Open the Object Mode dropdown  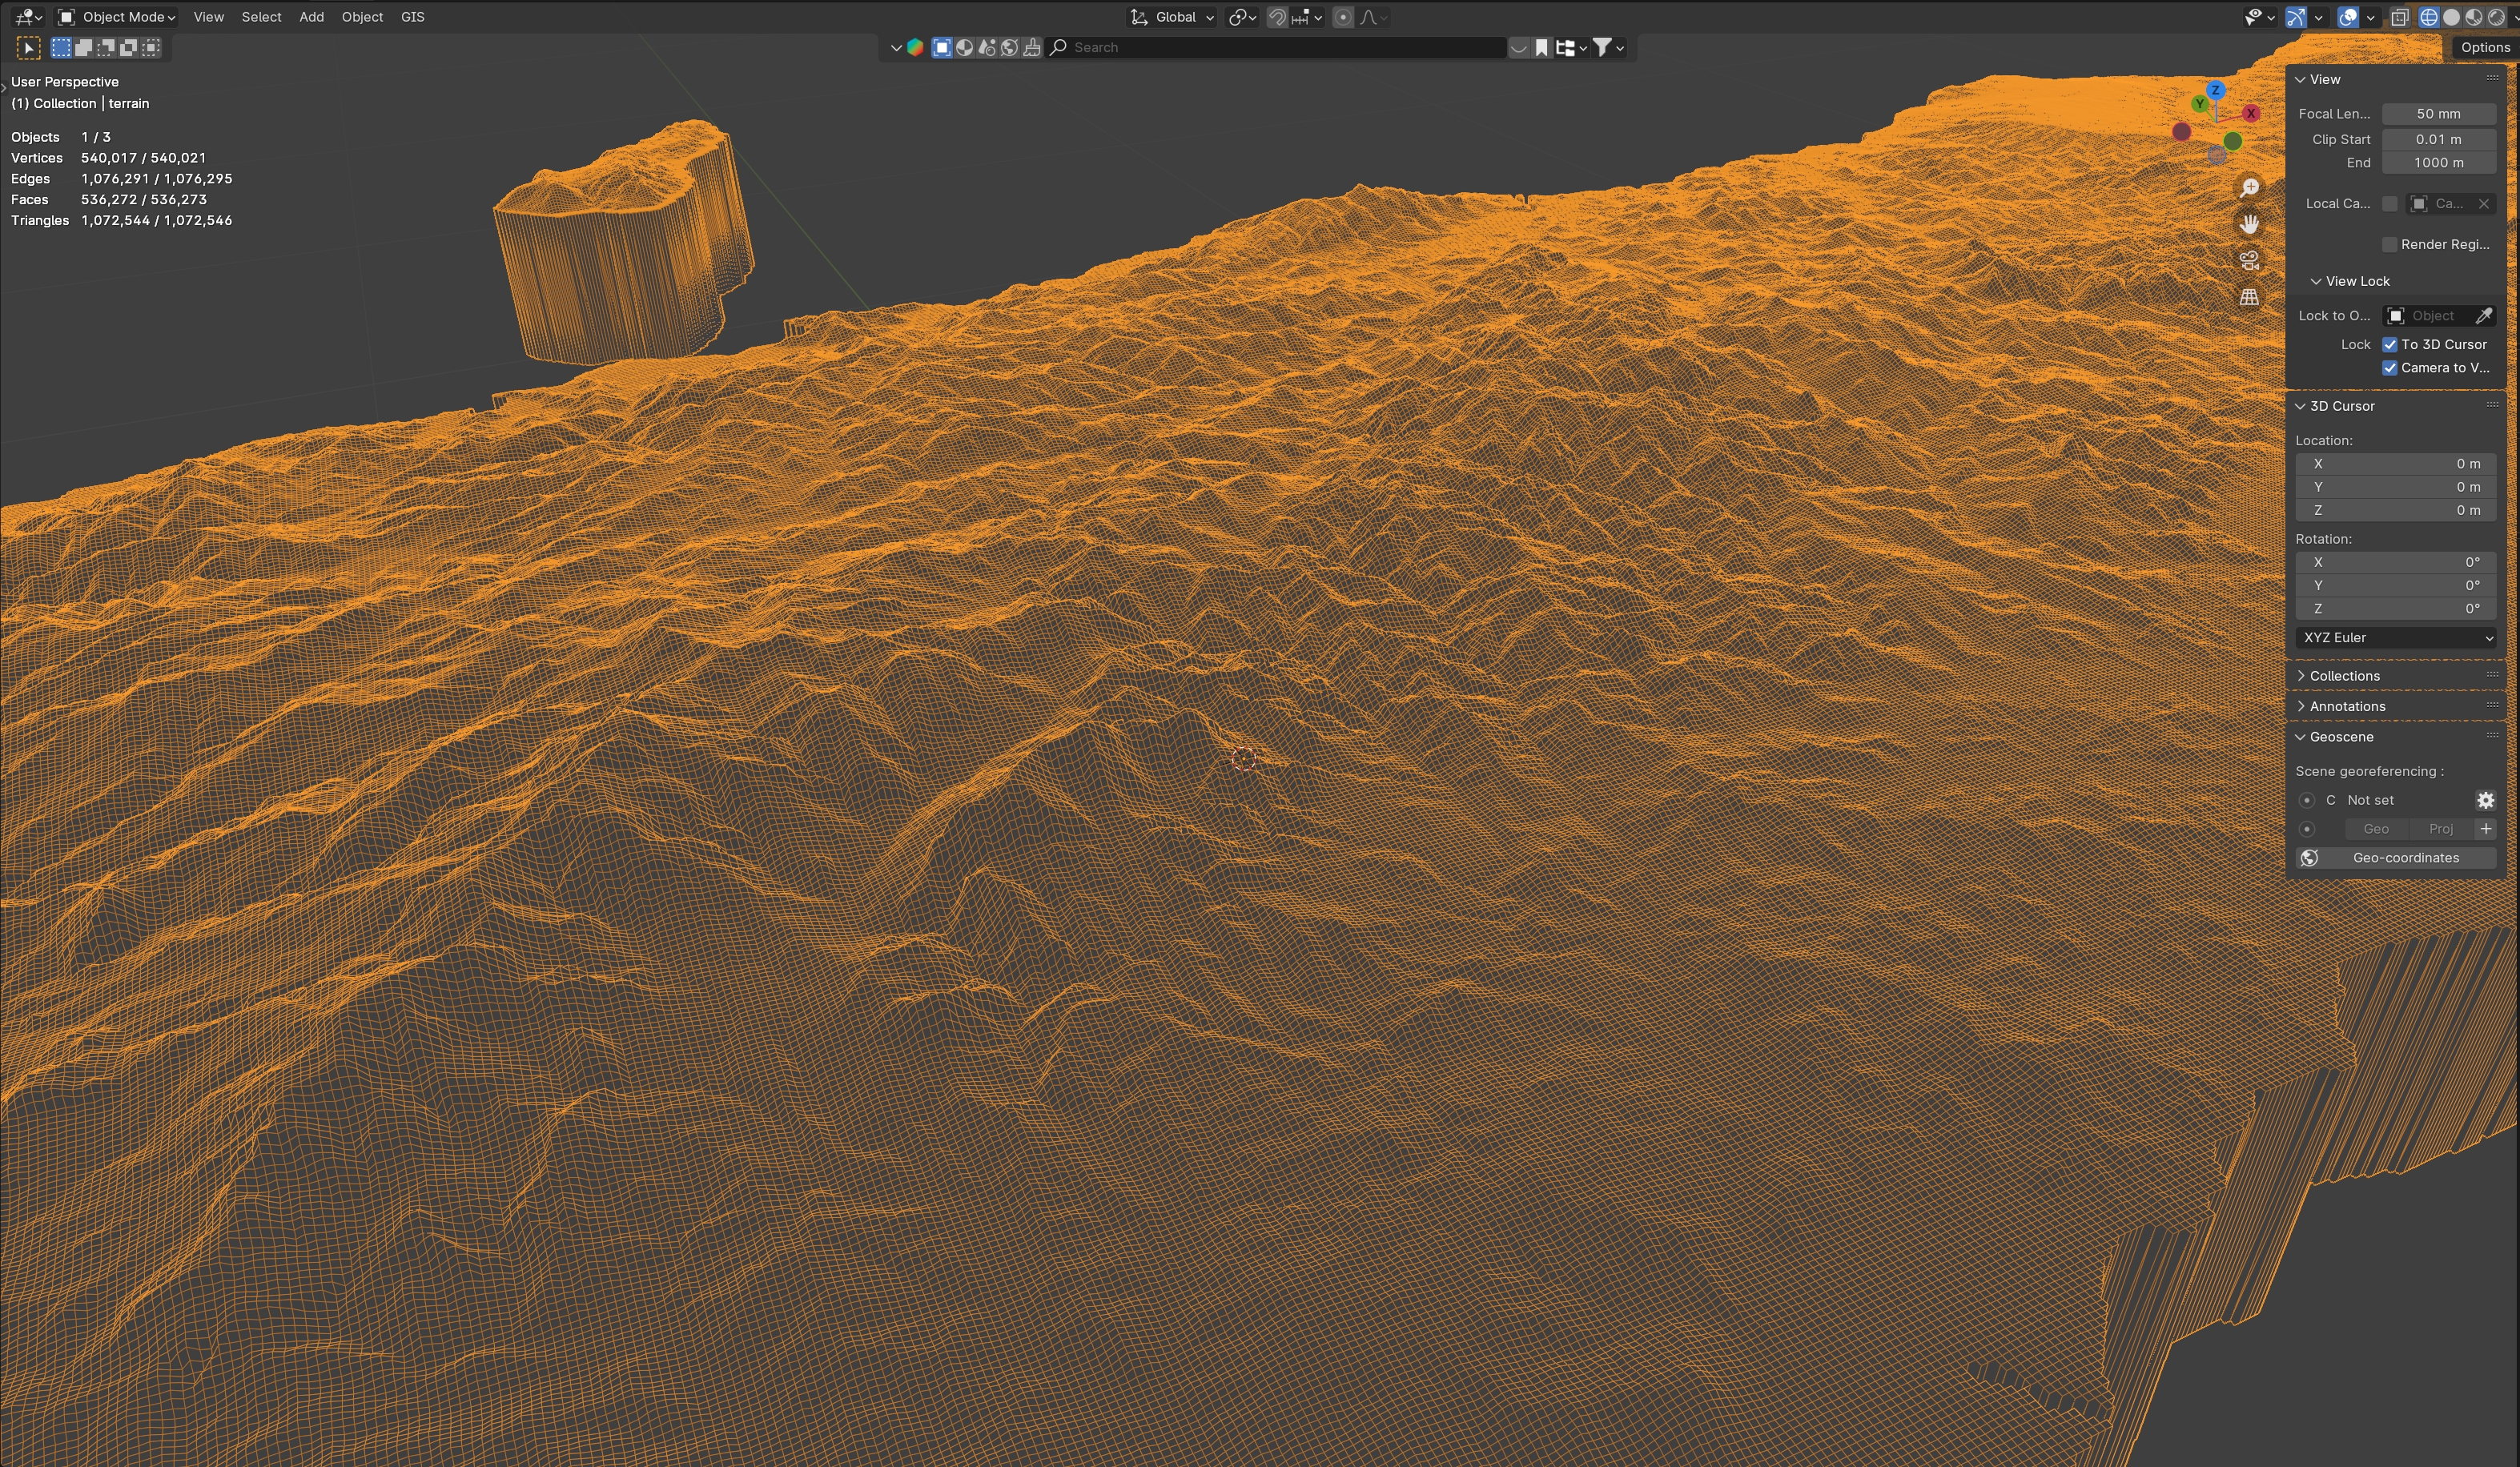tap(117, 17)
